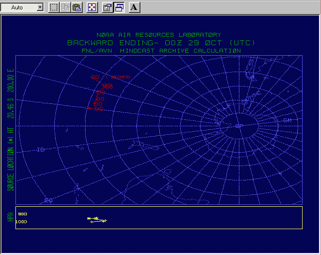Image resolution: width=321 pixels, height=255 pixels.
Task: Toggle the Background window icon
Action: tap(119, 7)
